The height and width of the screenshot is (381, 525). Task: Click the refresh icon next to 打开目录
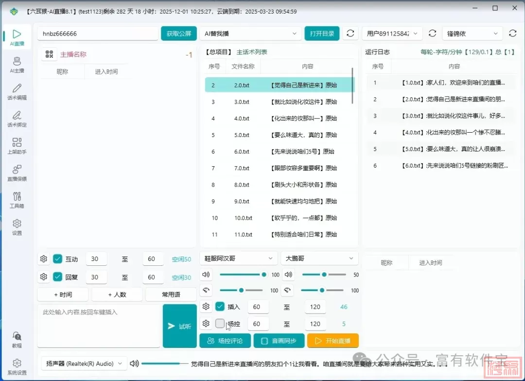pos(350,34)
